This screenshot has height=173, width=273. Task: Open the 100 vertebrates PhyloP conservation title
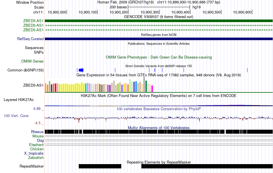pyautogui.click(x=158, y=109)
